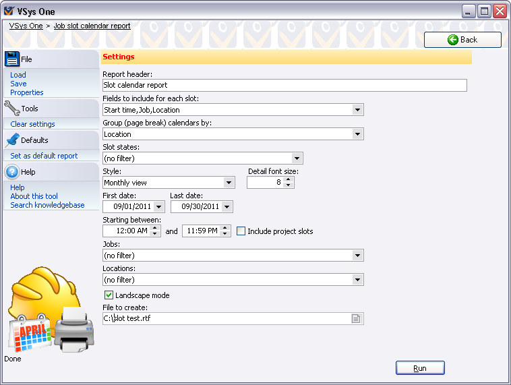Click the Save link

[x=18, y=84]
